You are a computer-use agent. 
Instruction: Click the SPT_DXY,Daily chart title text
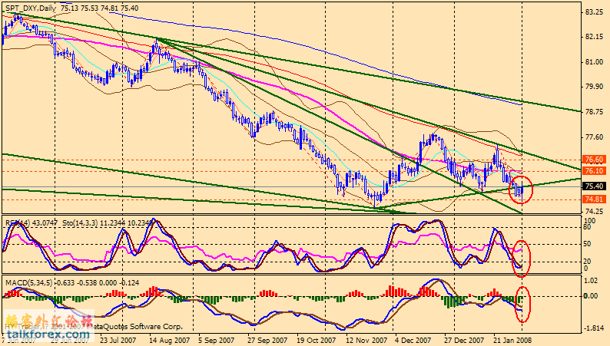click(31, 8)
